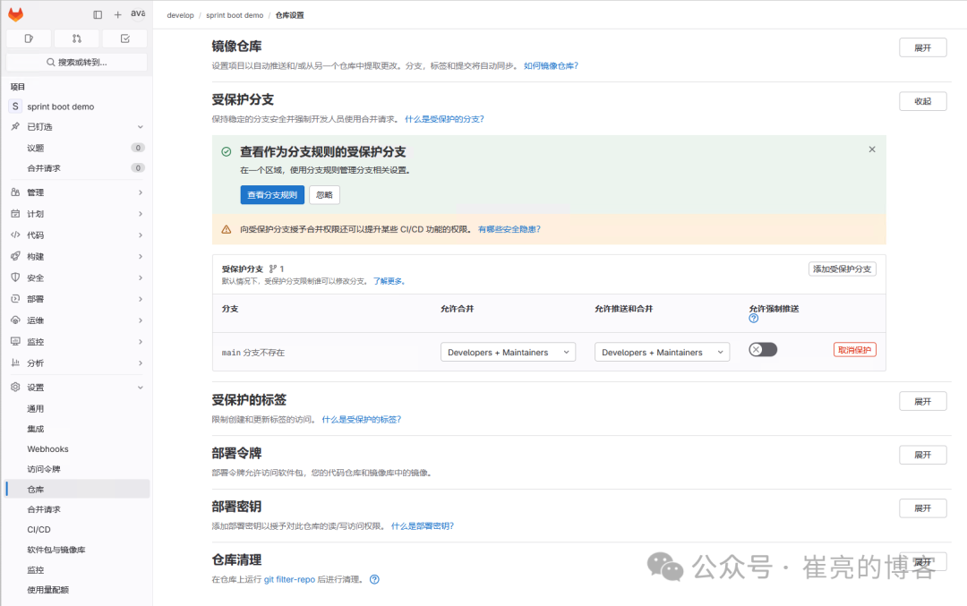This screenshot has width=967, height=606.
Task: Open 什么是受保护的标签 link
Action: pyautogui.click(x=362, y=419)
